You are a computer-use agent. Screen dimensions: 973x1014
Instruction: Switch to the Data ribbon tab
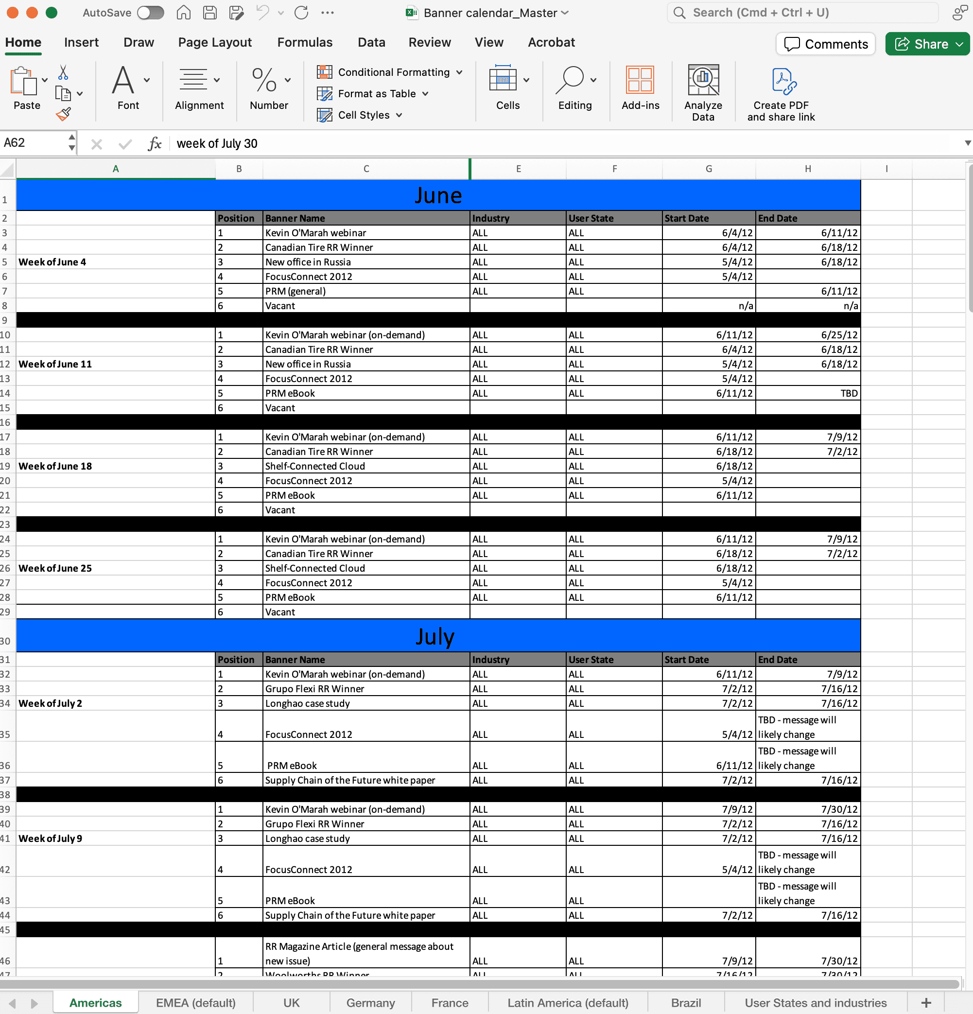371,42
